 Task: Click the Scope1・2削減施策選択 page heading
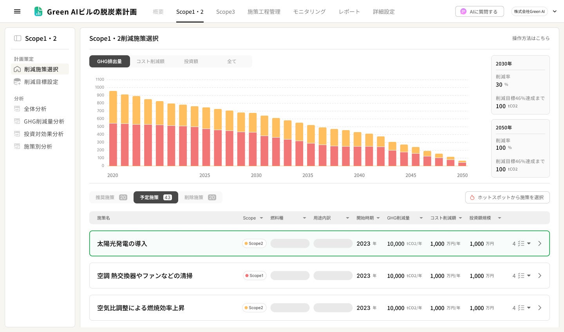124,38
